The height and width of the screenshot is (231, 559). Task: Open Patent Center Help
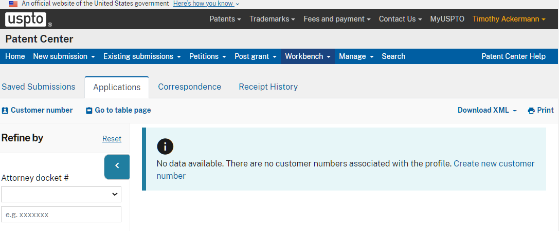(x=513, y=56)
